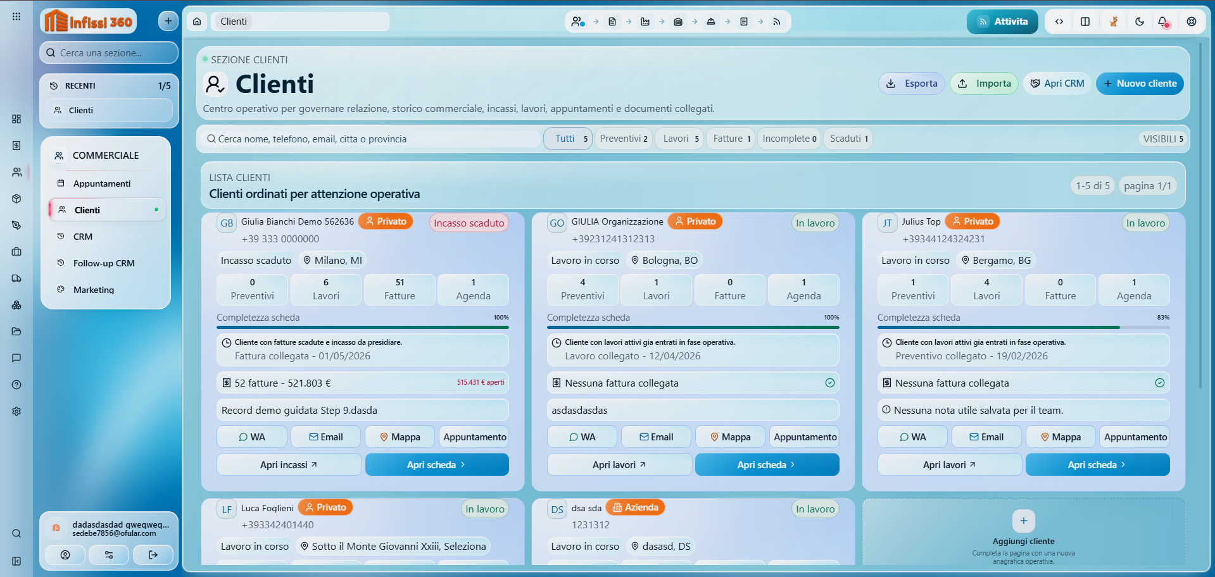Click Nuovo cliente button

point(1140,84)
